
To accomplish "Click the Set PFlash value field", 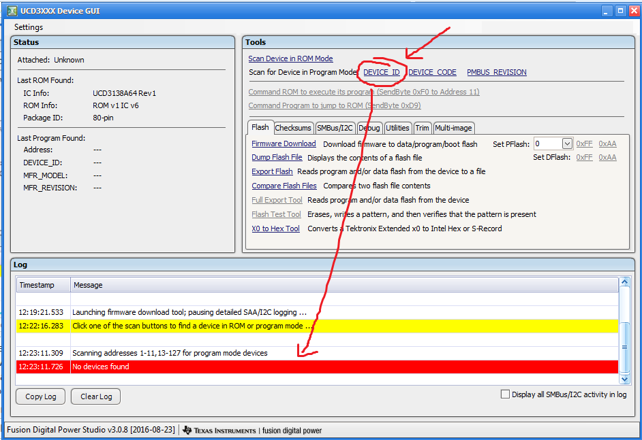I will pos(548,143).
